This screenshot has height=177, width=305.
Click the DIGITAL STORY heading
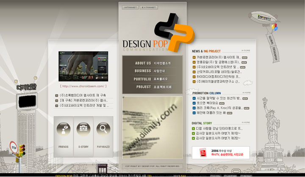click(x=202, y=123)
